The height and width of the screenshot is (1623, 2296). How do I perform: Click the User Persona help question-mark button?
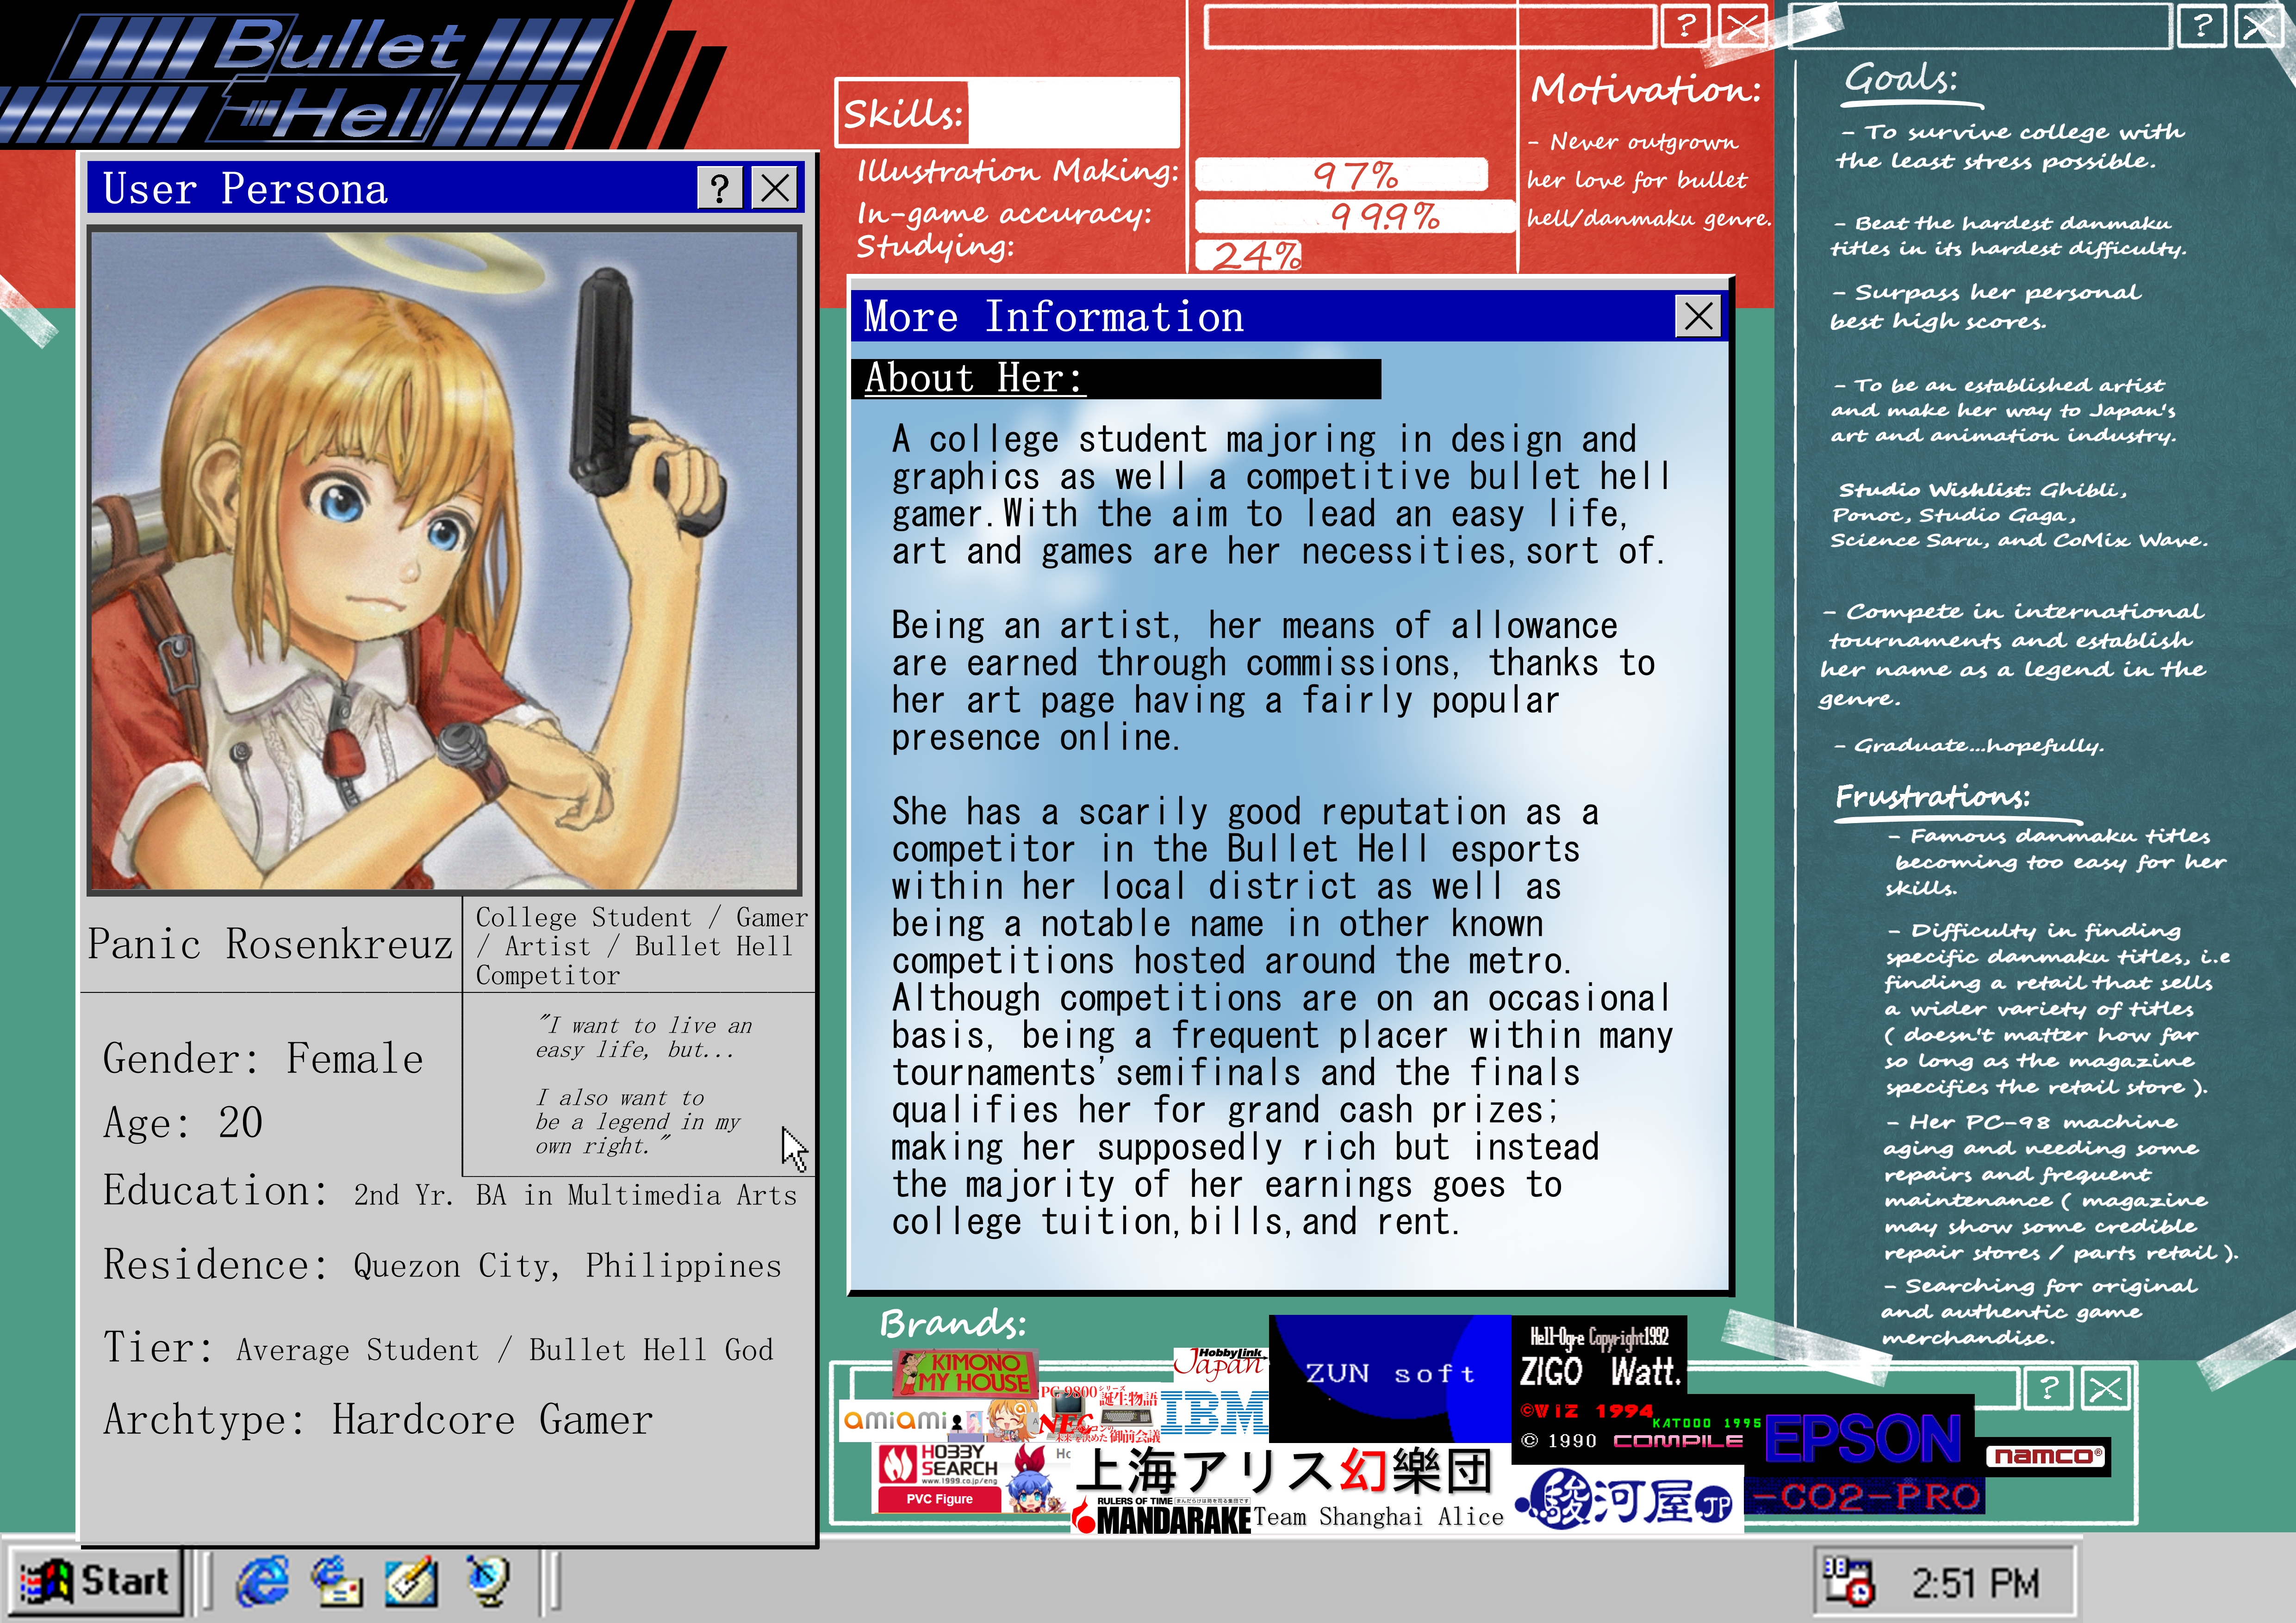[719, 187]
